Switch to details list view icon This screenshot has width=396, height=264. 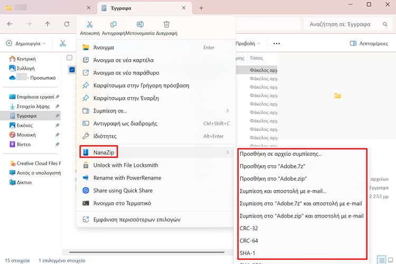click(381, 260)
